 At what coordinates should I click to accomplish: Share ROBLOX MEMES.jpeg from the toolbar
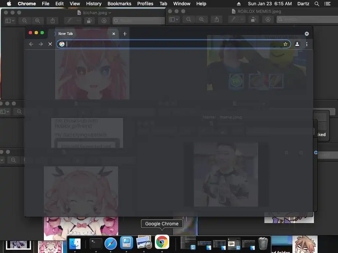217,19
